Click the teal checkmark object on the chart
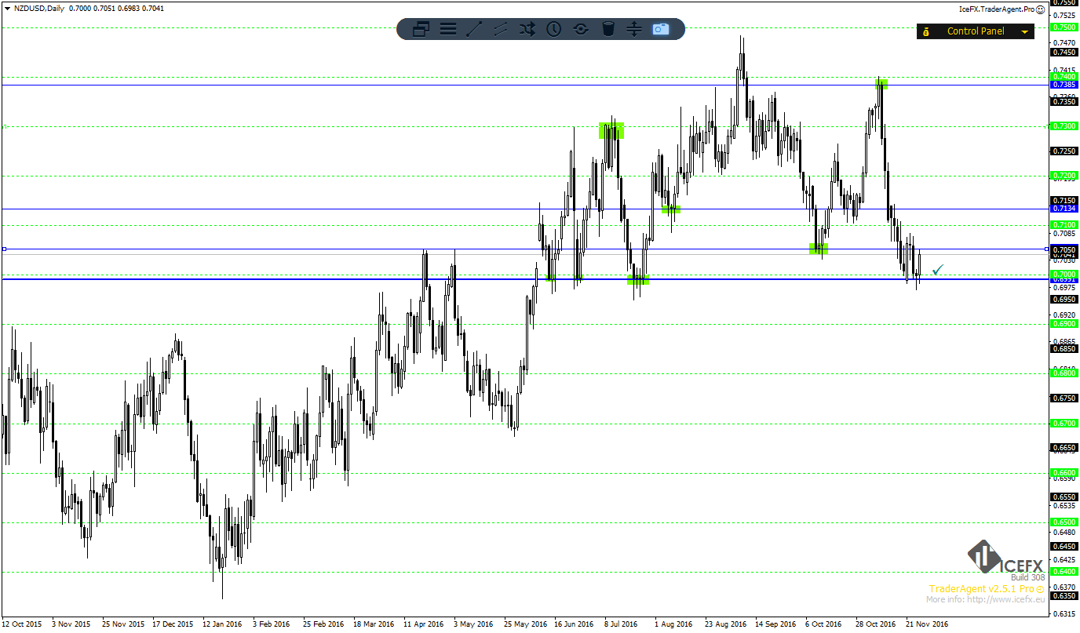The height and width of the screenshot is (633, 1080). click(938, 270)
